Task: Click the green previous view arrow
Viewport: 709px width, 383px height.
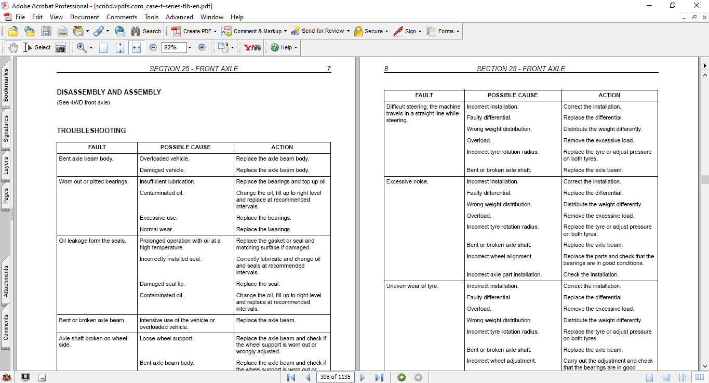Action: coord(402,377)
